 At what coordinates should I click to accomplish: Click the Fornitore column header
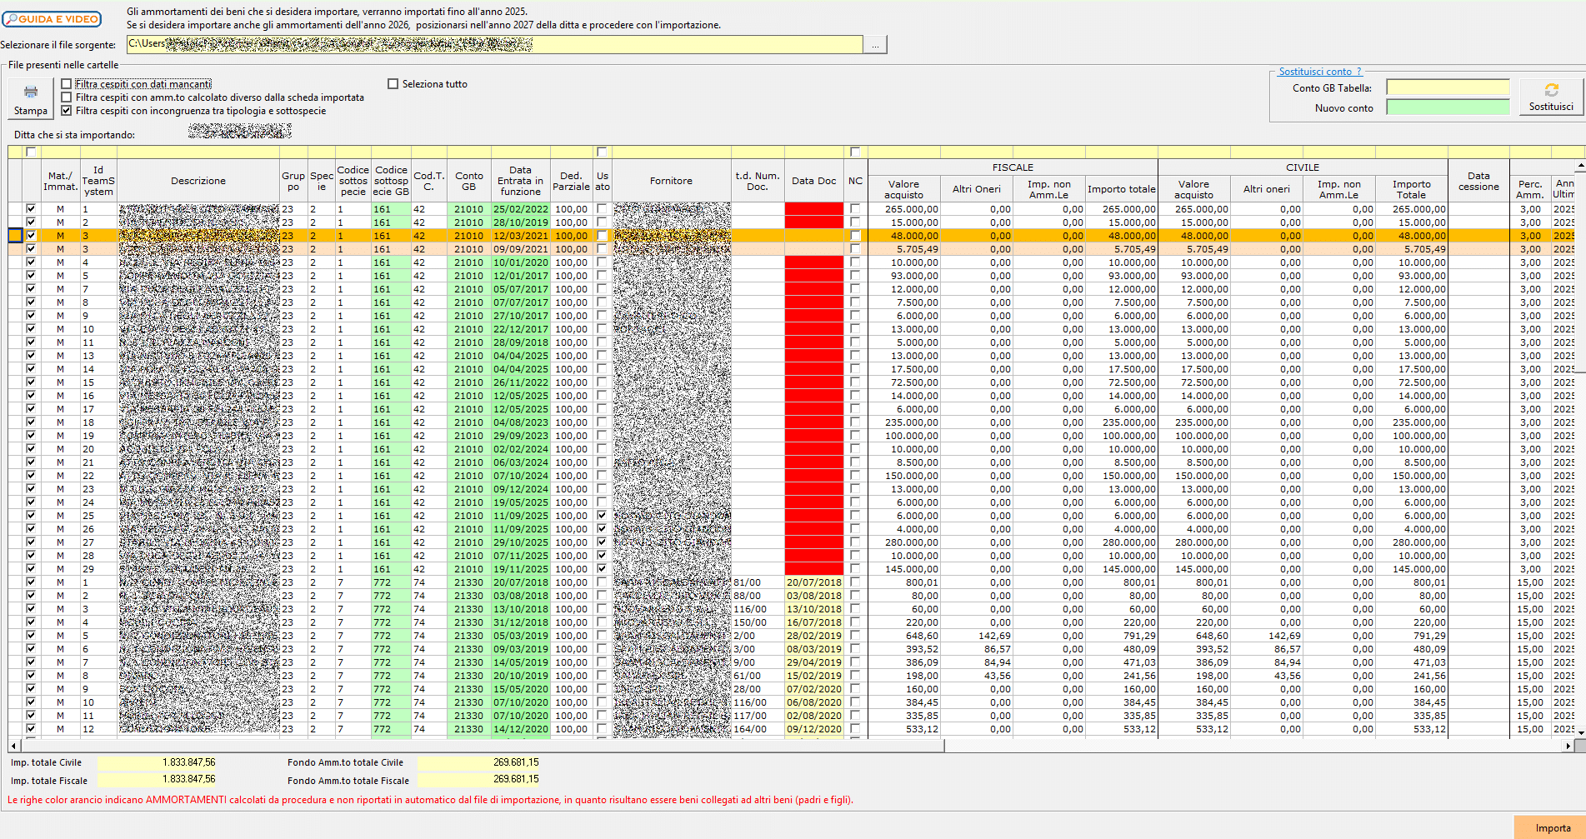[671, 181]
